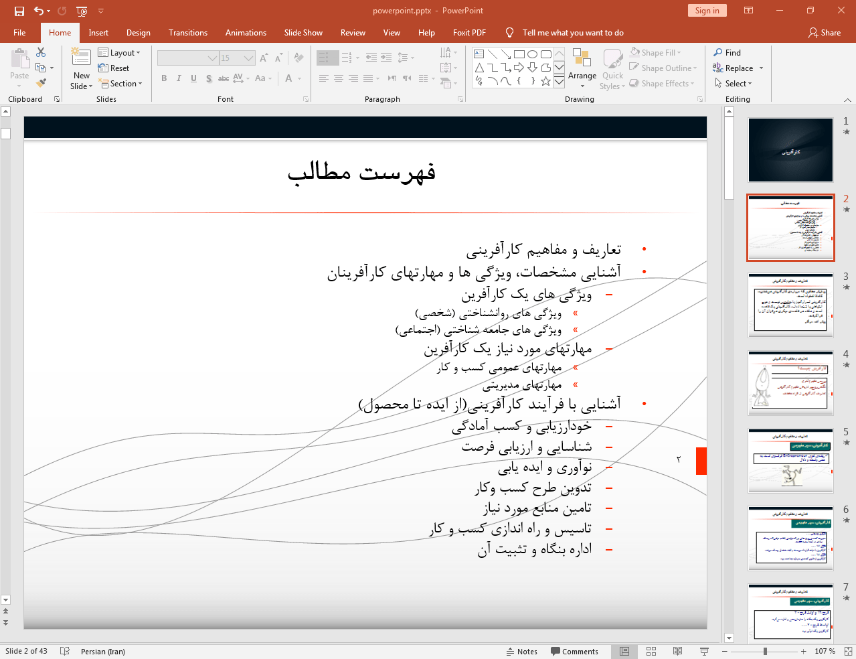Open the Transitions tab
The width and height of the screenshot is (856, 659).
pos(188,32)
